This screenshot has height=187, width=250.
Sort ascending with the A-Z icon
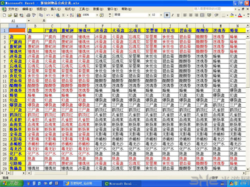72,15
